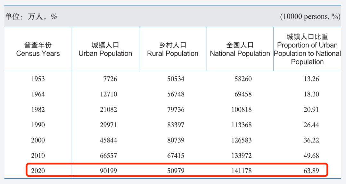Click the urban proportion value 63.89

point(311,171)
